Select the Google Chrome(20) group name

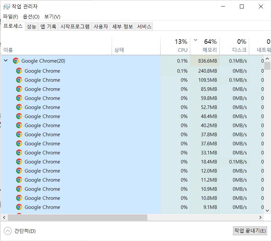(43, 61)
